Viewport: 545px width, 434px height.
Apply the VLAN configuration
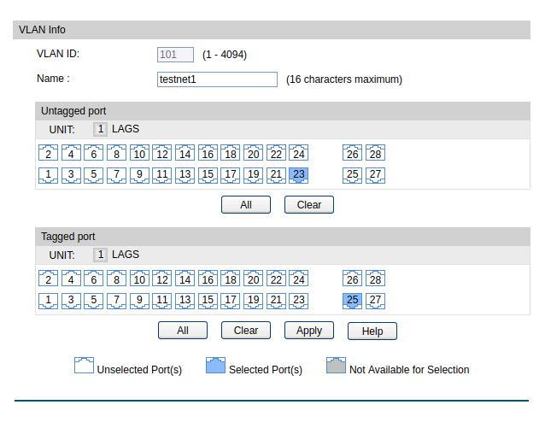tap(309, 330)
